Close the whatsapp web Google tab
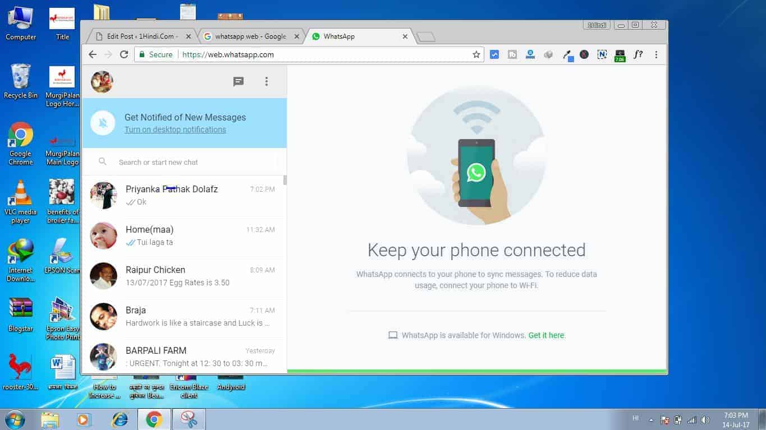Screen dimensions: 766x430 coord(297,36)
